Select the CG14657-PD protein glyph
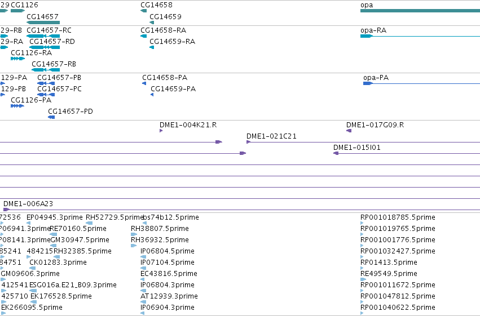Viewport: 480px width, 316px height. [51, 117]
